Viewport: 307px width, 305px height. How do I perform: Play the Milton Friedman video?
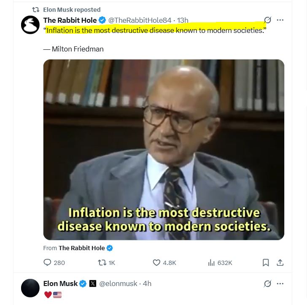coord(164,150)
